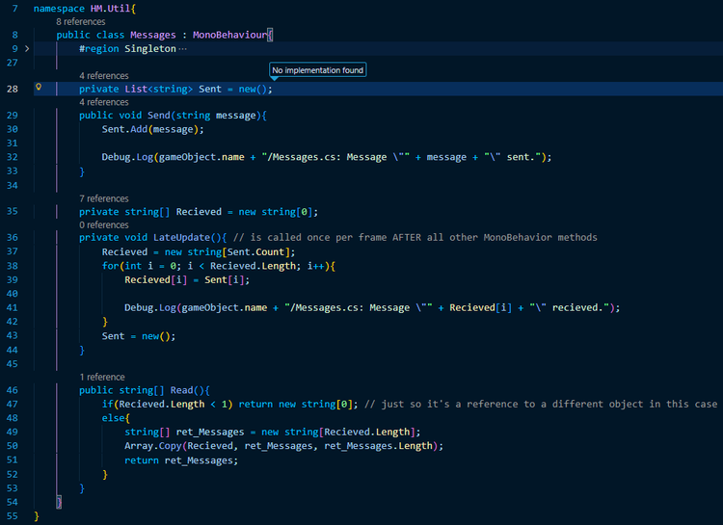Click the 'MonoBehaviour' base class name

[x=229, y=35]
